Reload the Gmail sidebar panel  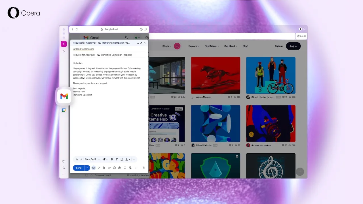point(77,29)
